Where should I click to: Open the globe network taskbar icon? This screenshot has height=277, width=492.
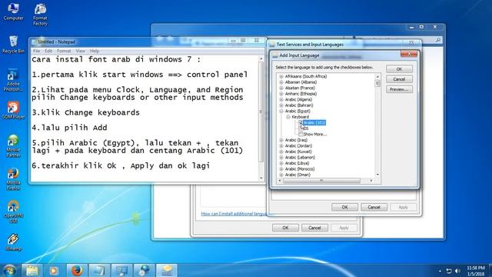point(145,270)
